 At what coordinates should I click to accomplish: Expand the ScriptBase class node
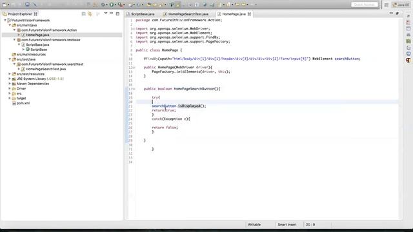pos(23,50)
